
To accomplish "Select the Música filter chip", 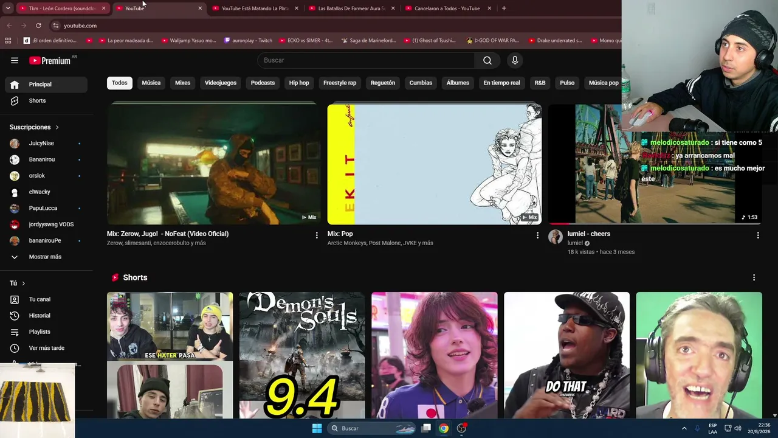I will (x=151, y=83).
